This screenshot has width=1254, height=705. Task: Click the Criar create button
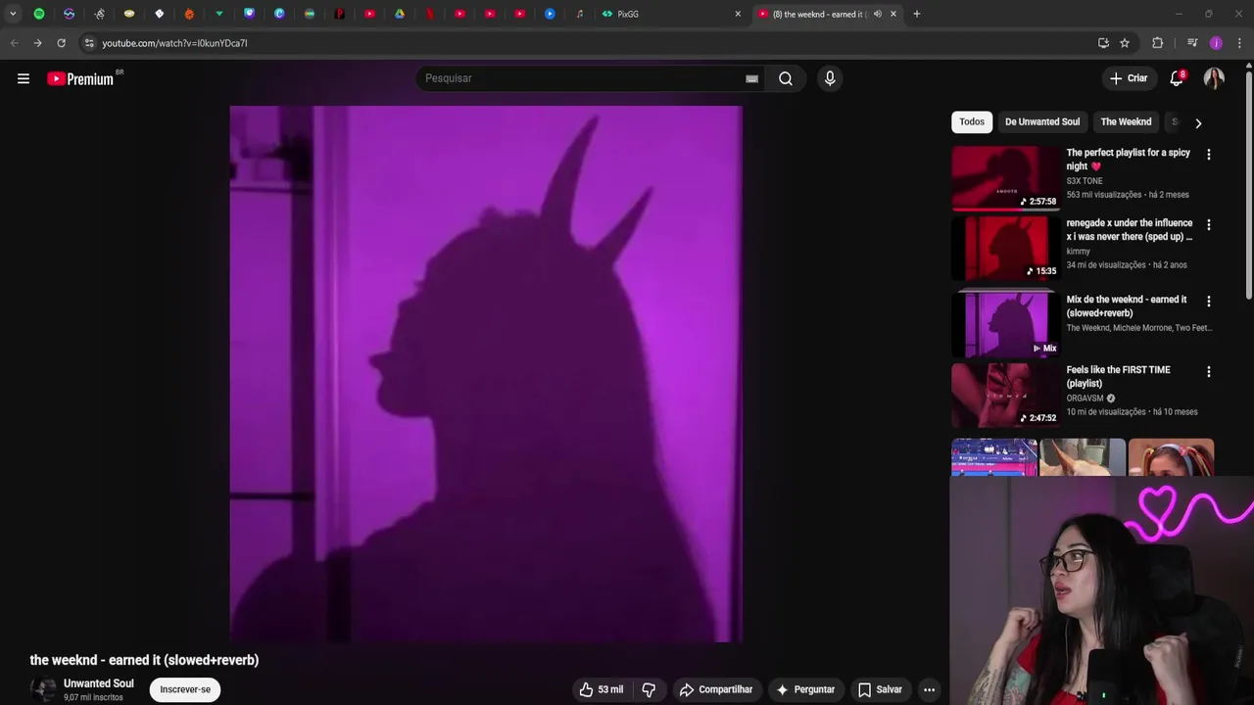pyautogui.click(x=1129, y=78)
